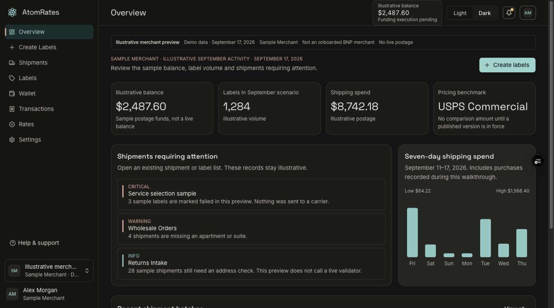Open notifications with the bell icon
The height and width of the screenshot is (308, 554).
pyautogui.click(x=509, y=13)
